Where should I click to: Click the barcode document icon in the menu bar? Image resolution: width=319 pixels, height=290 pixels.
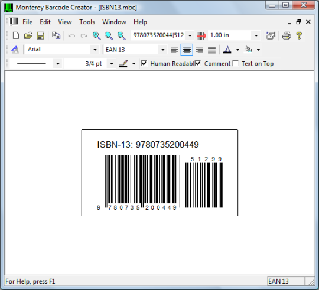tap(14, 21)
